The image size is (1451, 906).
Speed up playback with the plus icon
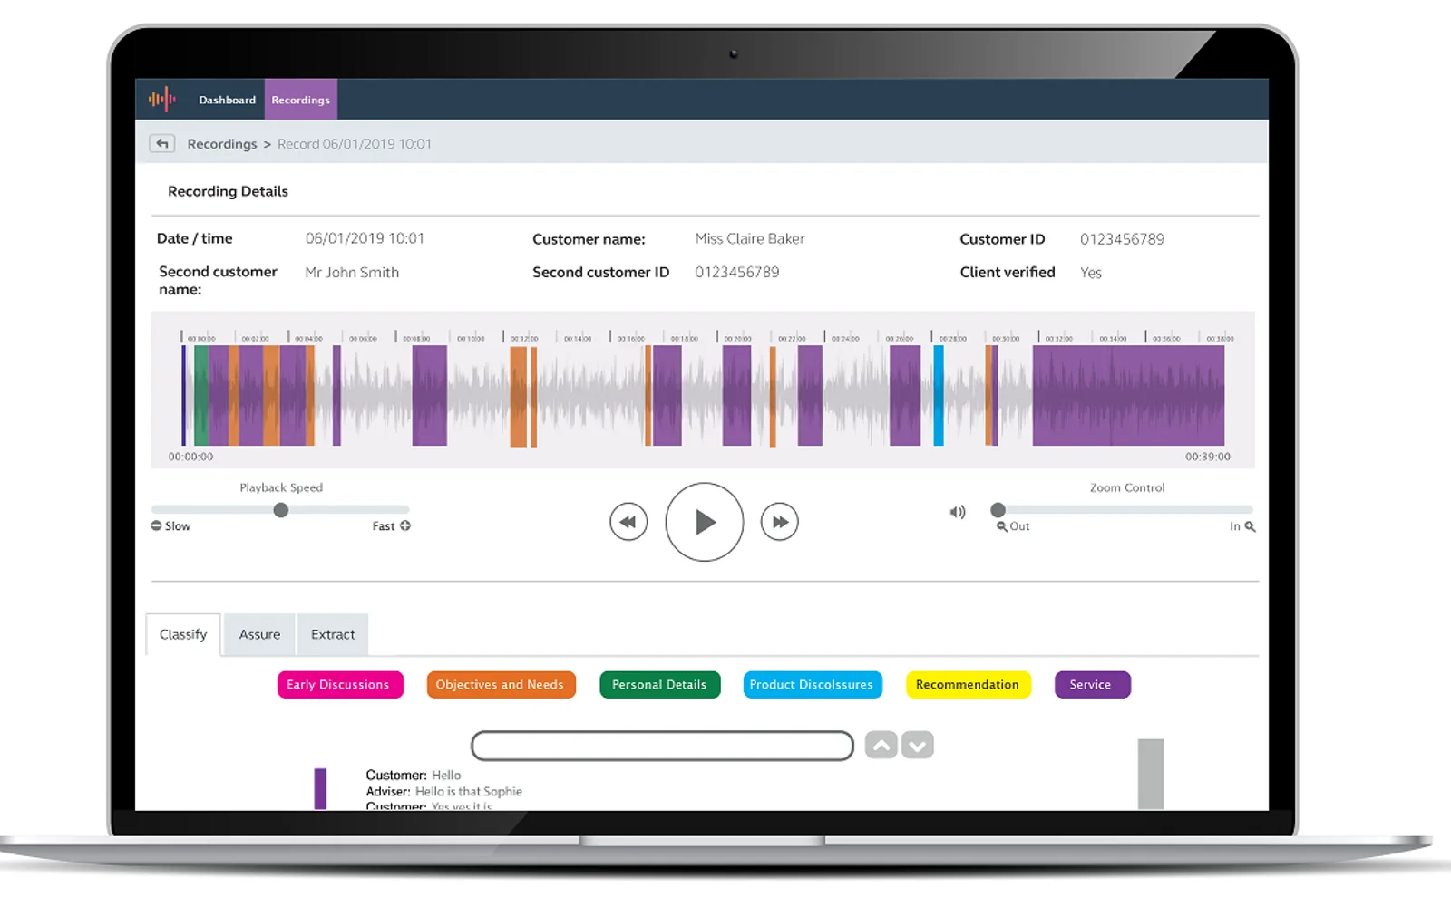tap(405, 525)
